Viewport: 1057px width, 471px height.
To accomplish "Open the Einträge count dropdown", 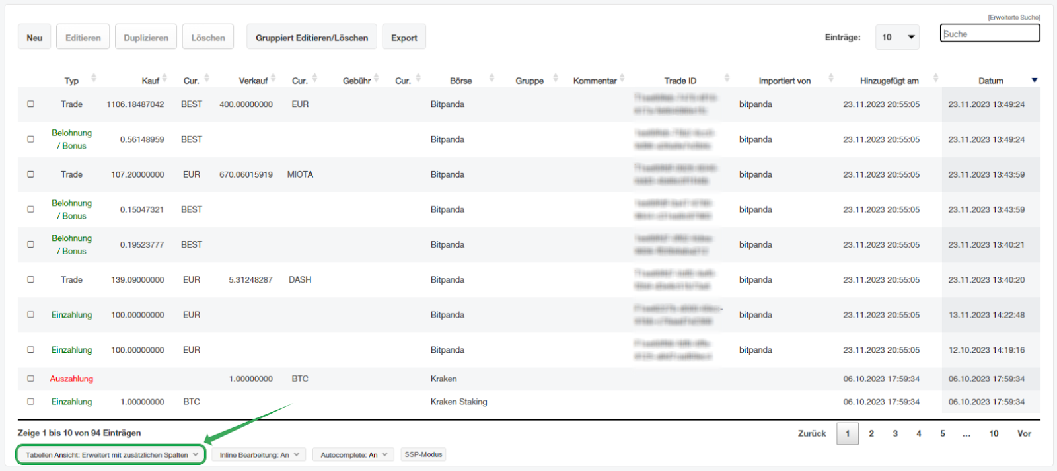I will (897, 37).
